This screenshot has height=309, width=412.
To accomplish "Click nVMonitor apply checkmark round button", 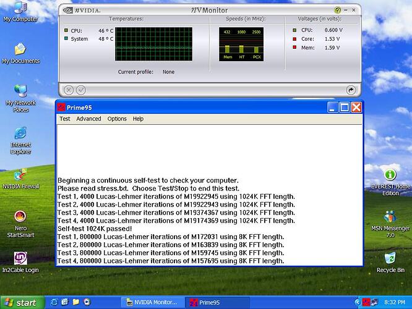I will click(x=81, y=90).
